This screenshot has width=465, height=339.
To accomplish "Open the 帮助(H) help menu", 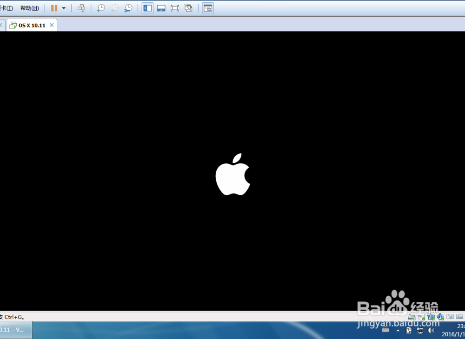I will point(30,8).
